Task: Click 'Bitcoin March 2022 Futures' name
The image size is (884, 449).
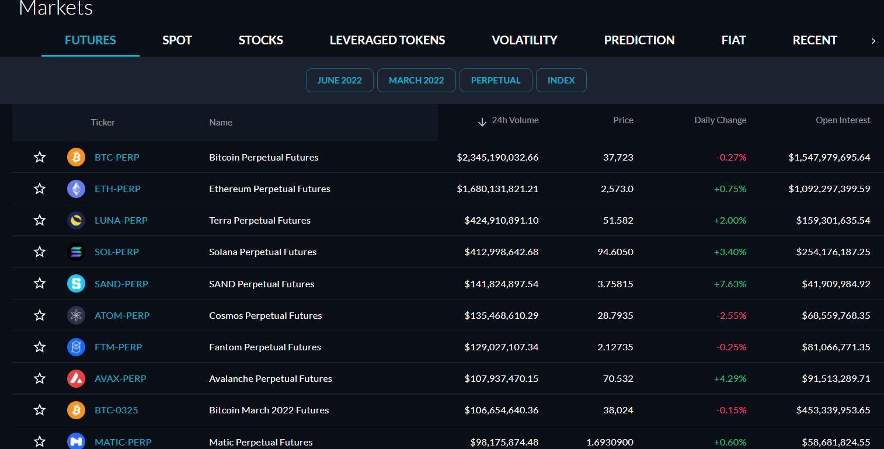Action: [269, 410]
